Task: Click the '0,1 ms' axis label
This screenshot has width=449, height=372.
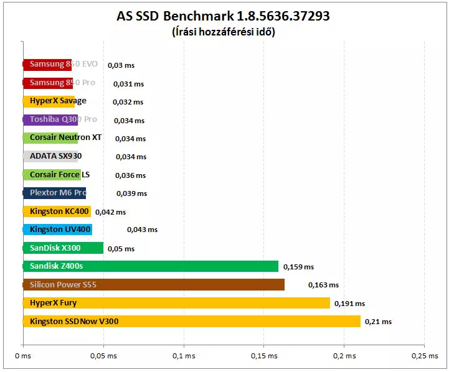Action: pos(184,356)
